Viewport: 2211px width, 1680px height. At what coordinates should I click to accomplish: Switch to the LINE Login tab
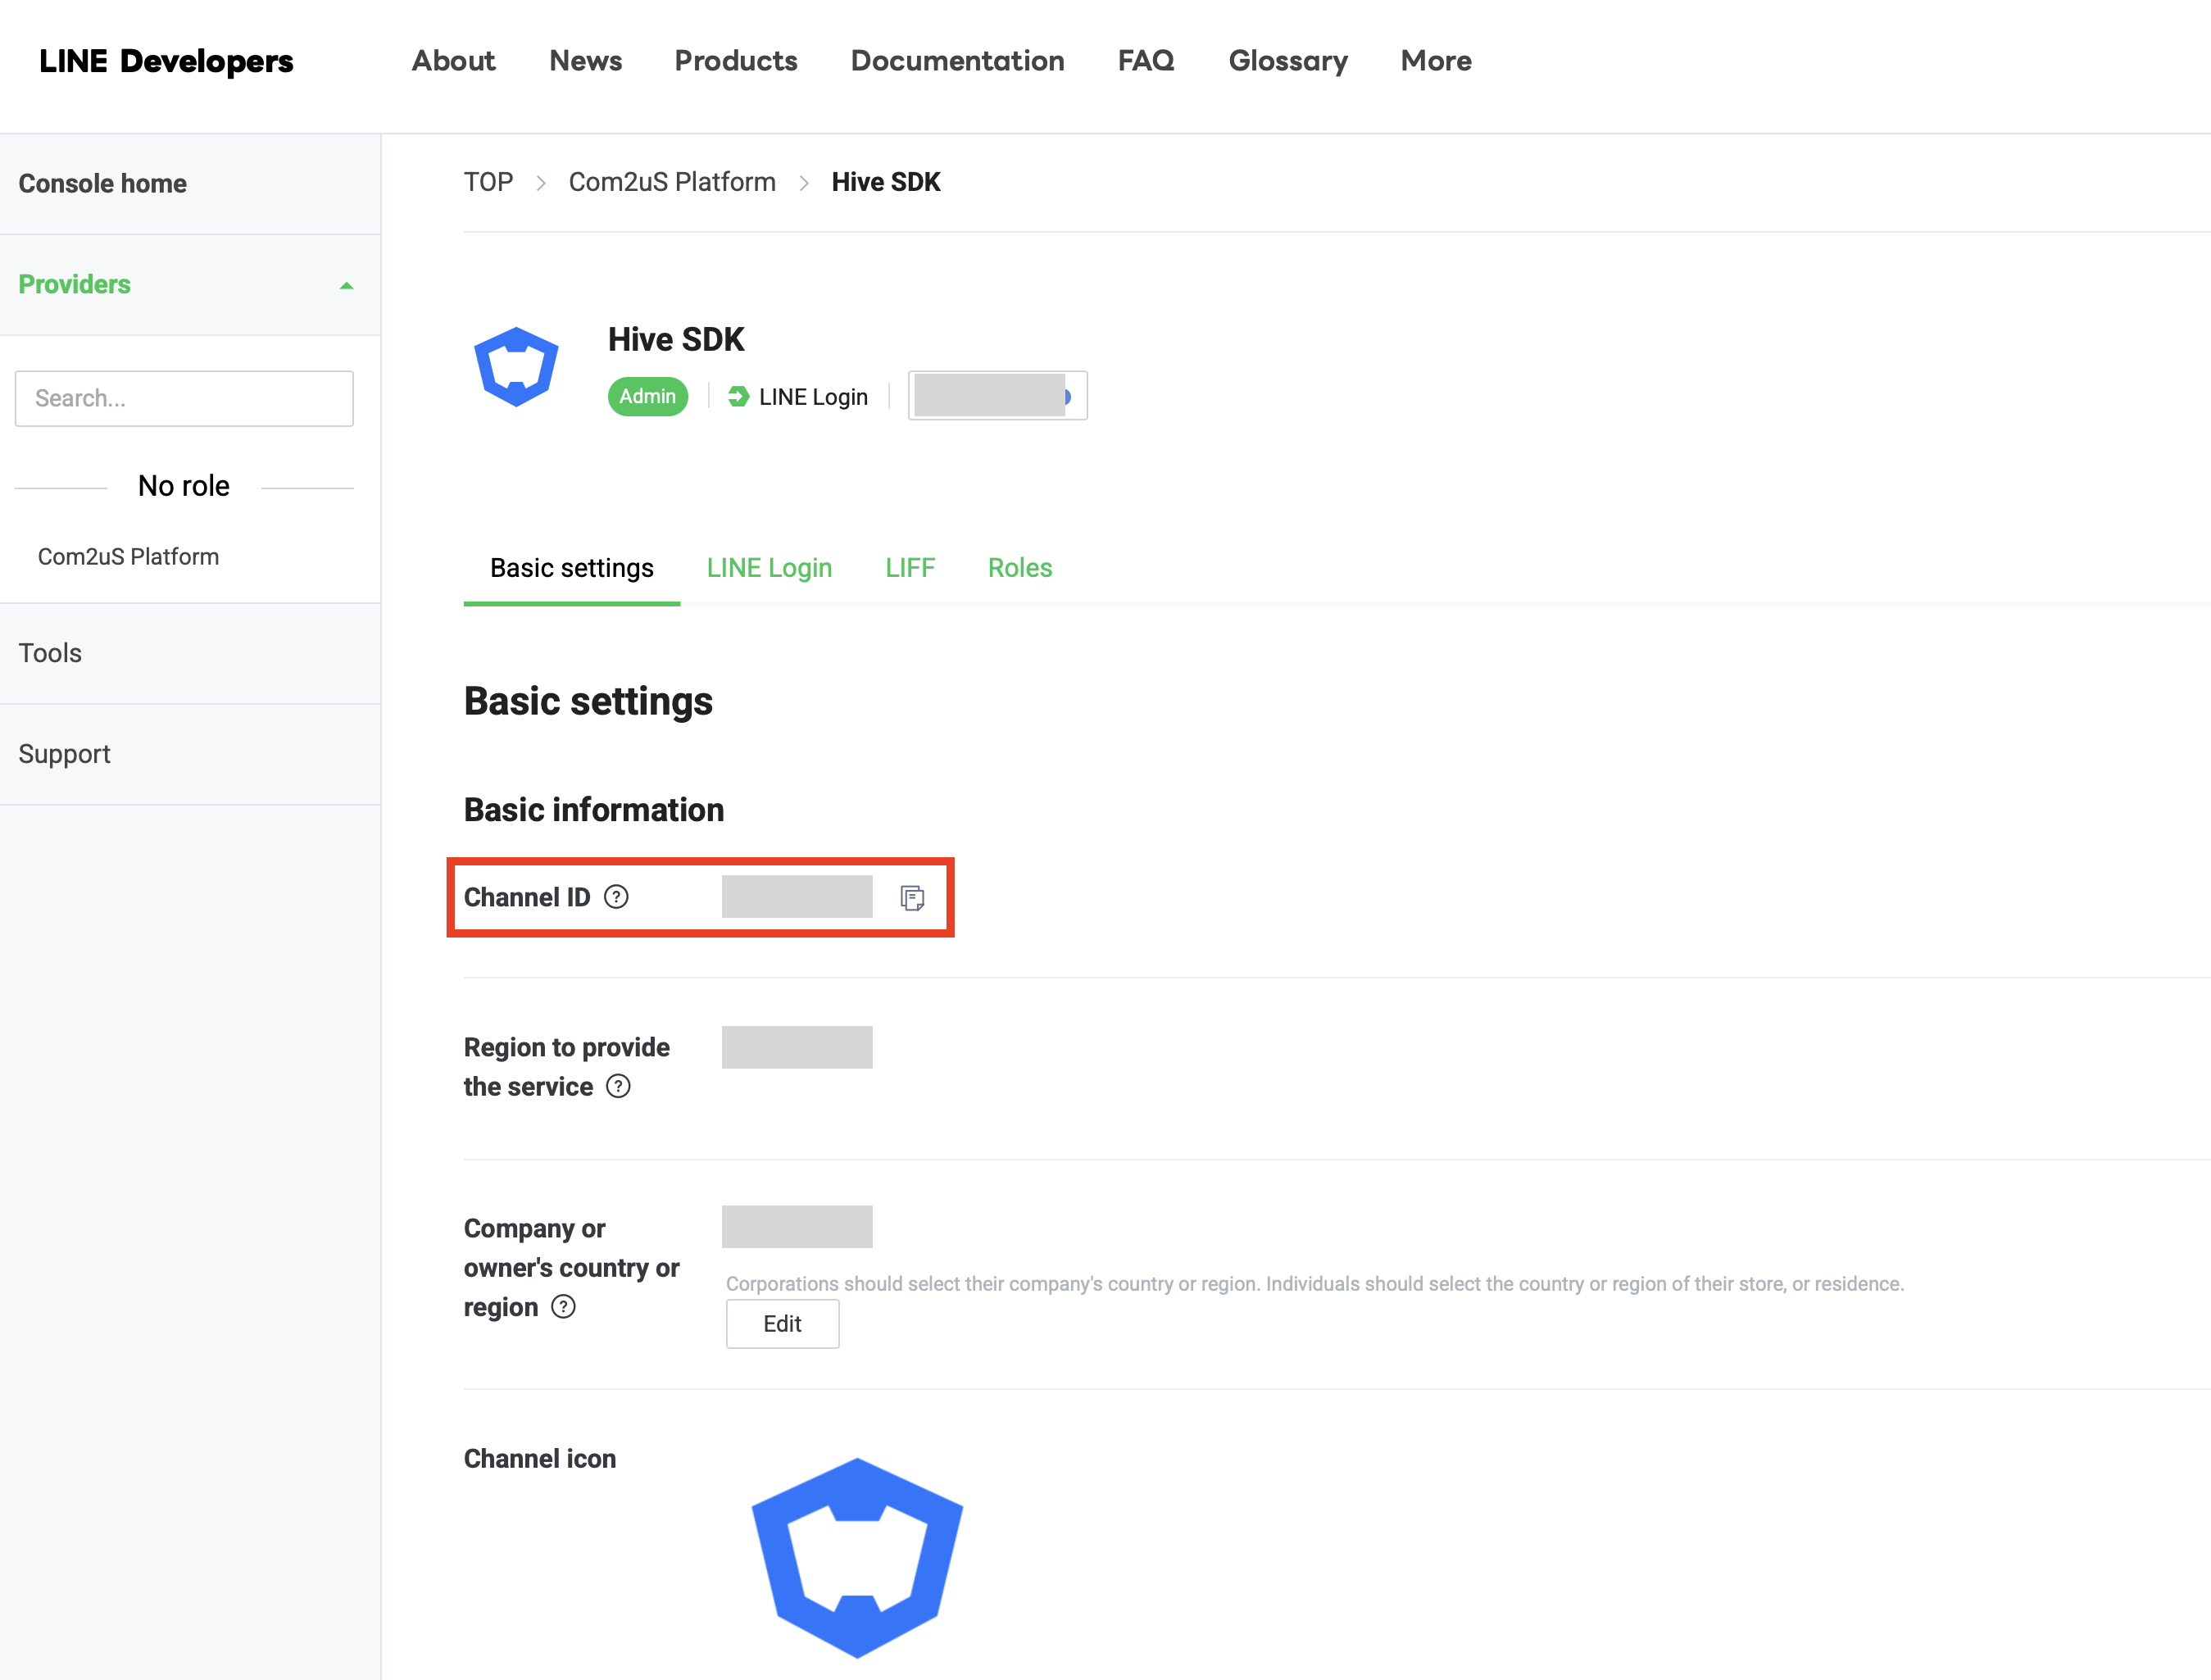pyautogui.click(x=769, y=568)
